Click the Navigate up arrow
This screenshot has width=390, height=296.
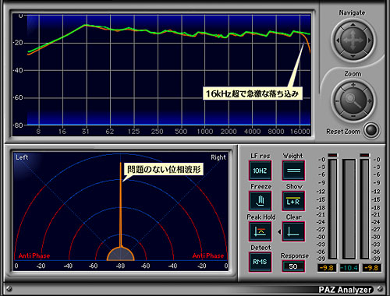point(353,25)
